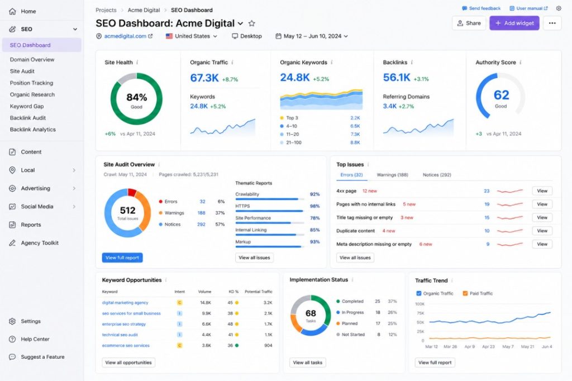This screenshot has height=381, width=572.
Task: Open the Social Media icon
Action: (x=12, y=207)
